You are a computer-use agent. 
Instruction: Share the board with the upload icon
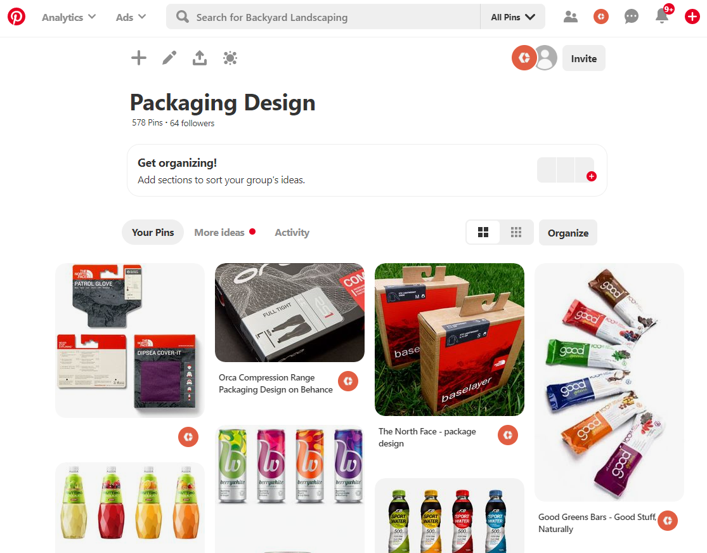200,58
